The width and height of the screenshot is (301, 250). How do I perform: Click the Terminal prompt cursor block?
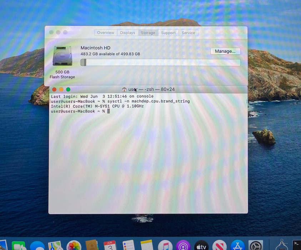click(109, 111)
